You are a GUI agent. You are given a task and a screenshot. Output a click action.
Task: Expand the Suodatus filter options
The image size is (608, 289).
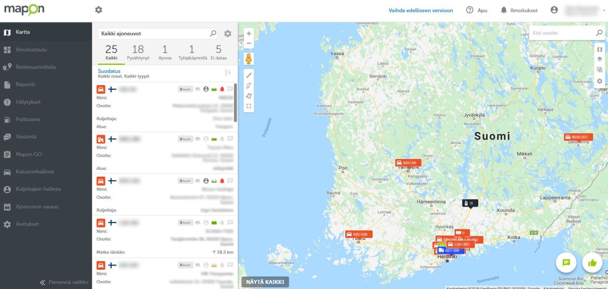pos(109,71)
